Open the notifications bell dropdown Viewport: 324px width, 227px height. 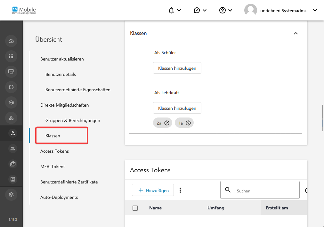pos(174,10)
